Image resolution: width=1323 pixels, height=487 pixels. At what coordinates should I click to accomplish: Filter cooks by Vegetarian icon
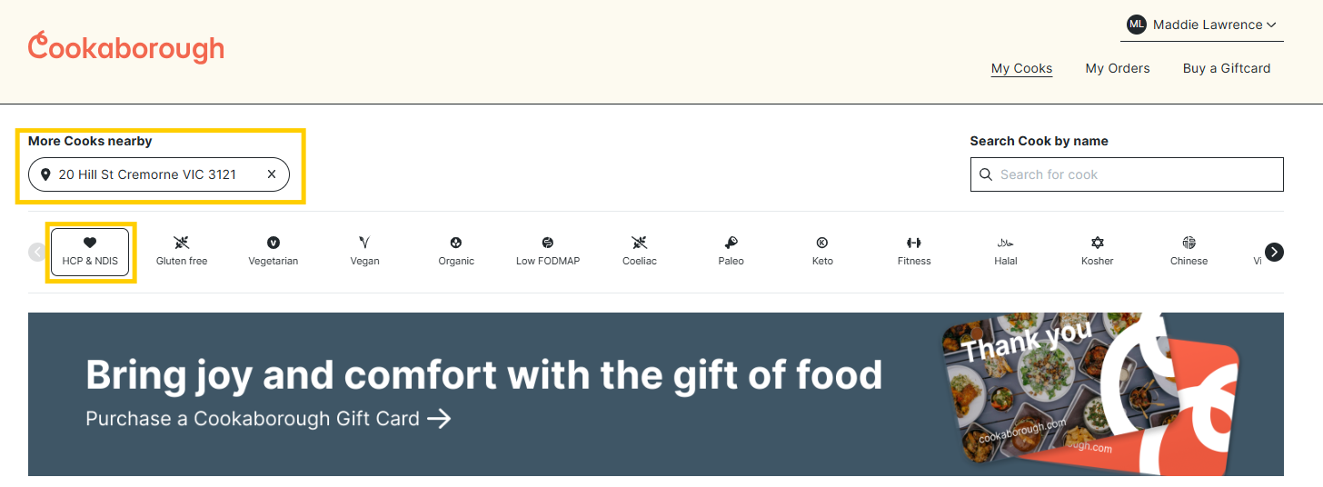point(274,252)
